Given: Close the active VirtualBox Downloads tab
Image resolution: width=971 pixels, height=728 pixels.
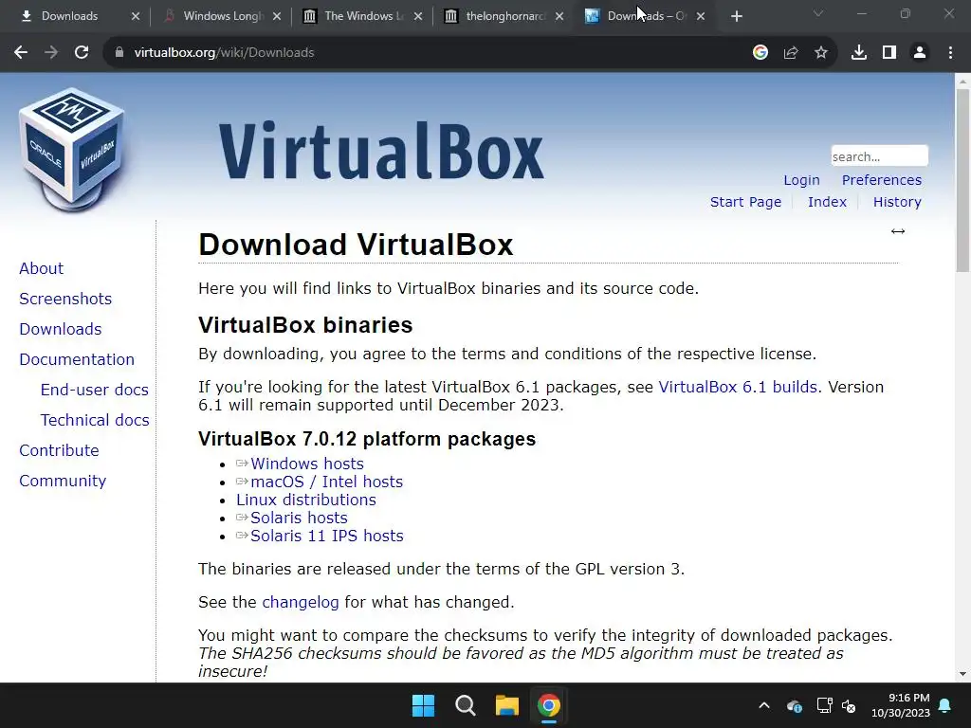Looking at the screenshot, I should coord(701,16).
